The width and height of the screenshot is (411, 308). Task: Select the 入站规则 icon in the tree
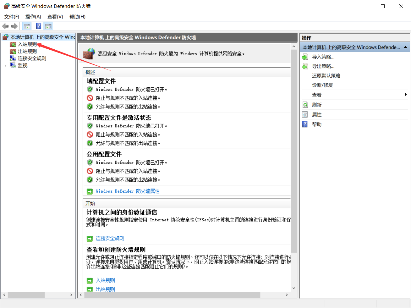click(13, 44)
